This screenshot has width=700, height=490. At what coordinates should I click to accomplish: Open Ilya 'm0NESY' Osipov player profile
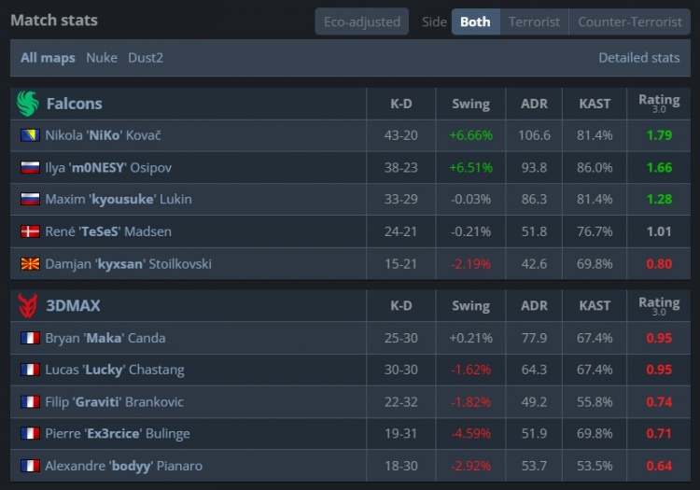(108, 168)
